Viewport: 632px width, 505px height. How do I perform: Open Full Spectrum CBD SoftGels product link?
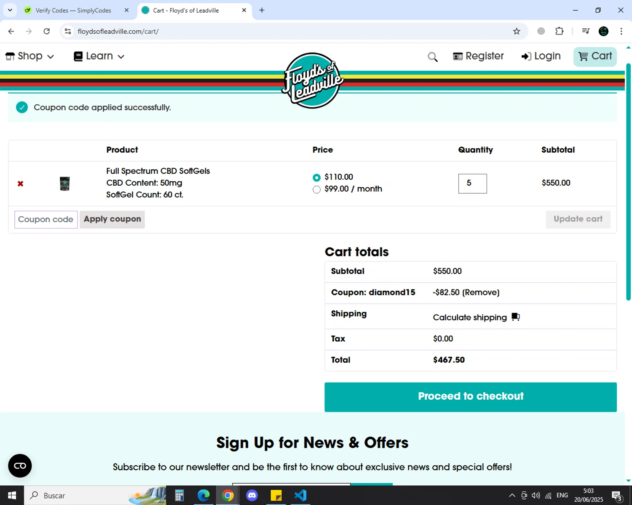[x=158, y=171]
